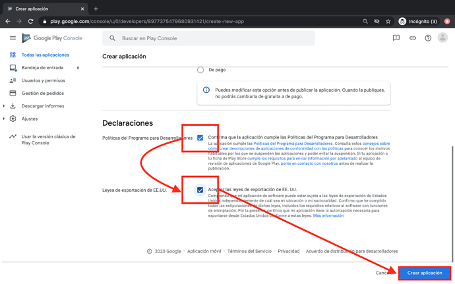Expand the Descargar informes section

click(4, 106)
